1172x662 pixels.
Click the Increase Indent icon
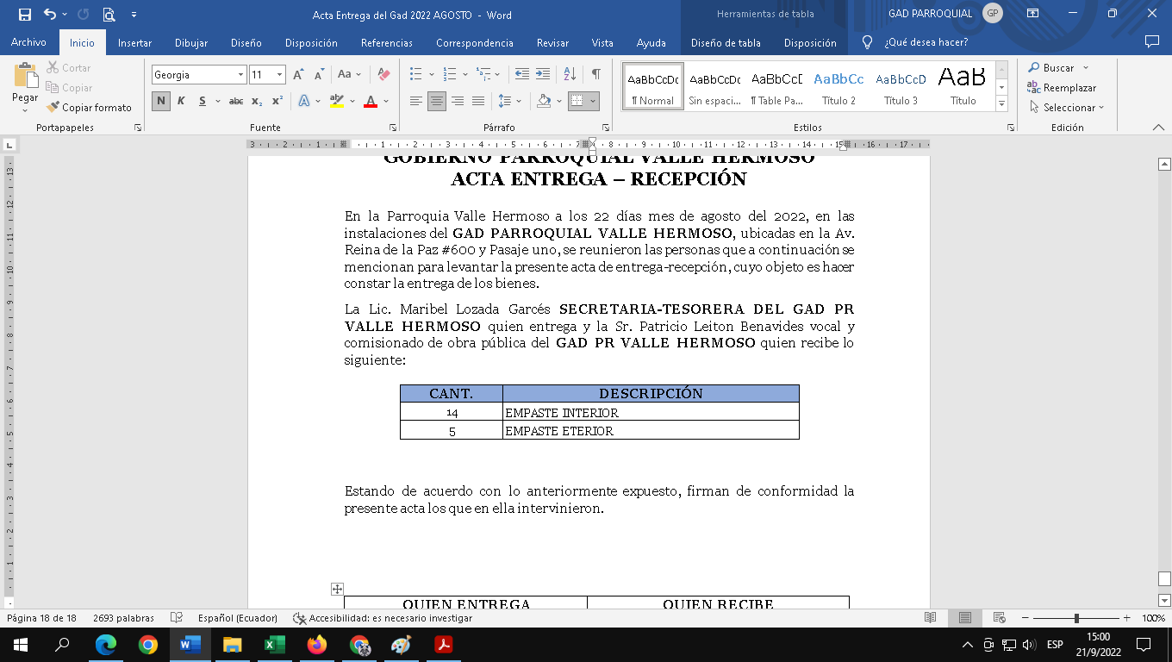(543, 75)
